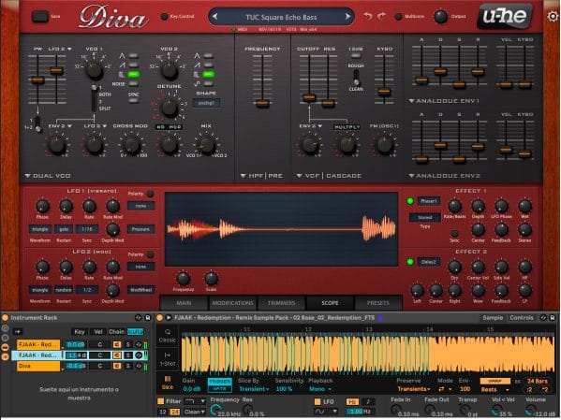561x420 pixels.
Task: Click Simpler hot-swap icon
Action: point(543,317)
